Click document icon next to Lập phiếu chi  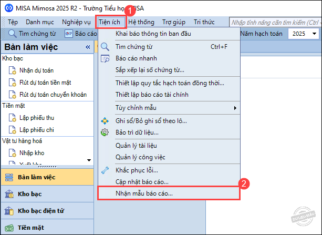click(x=12, y=130)
